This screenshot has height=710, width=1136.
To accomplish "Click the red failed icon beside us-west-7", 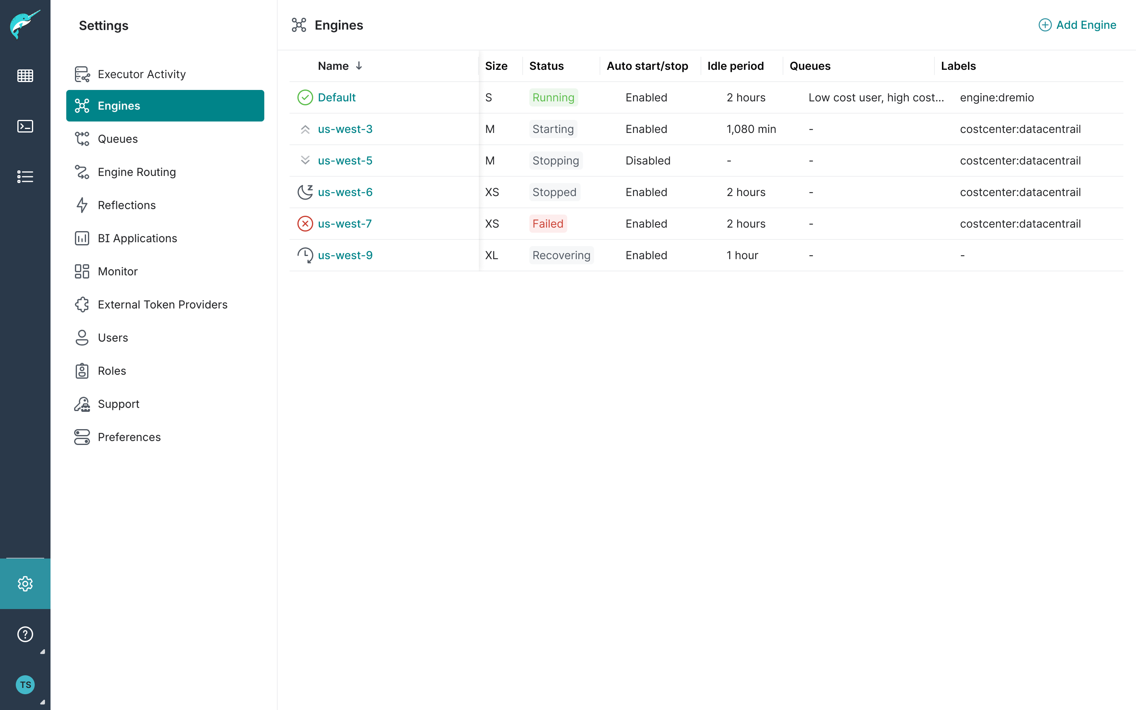I will 305,224.
